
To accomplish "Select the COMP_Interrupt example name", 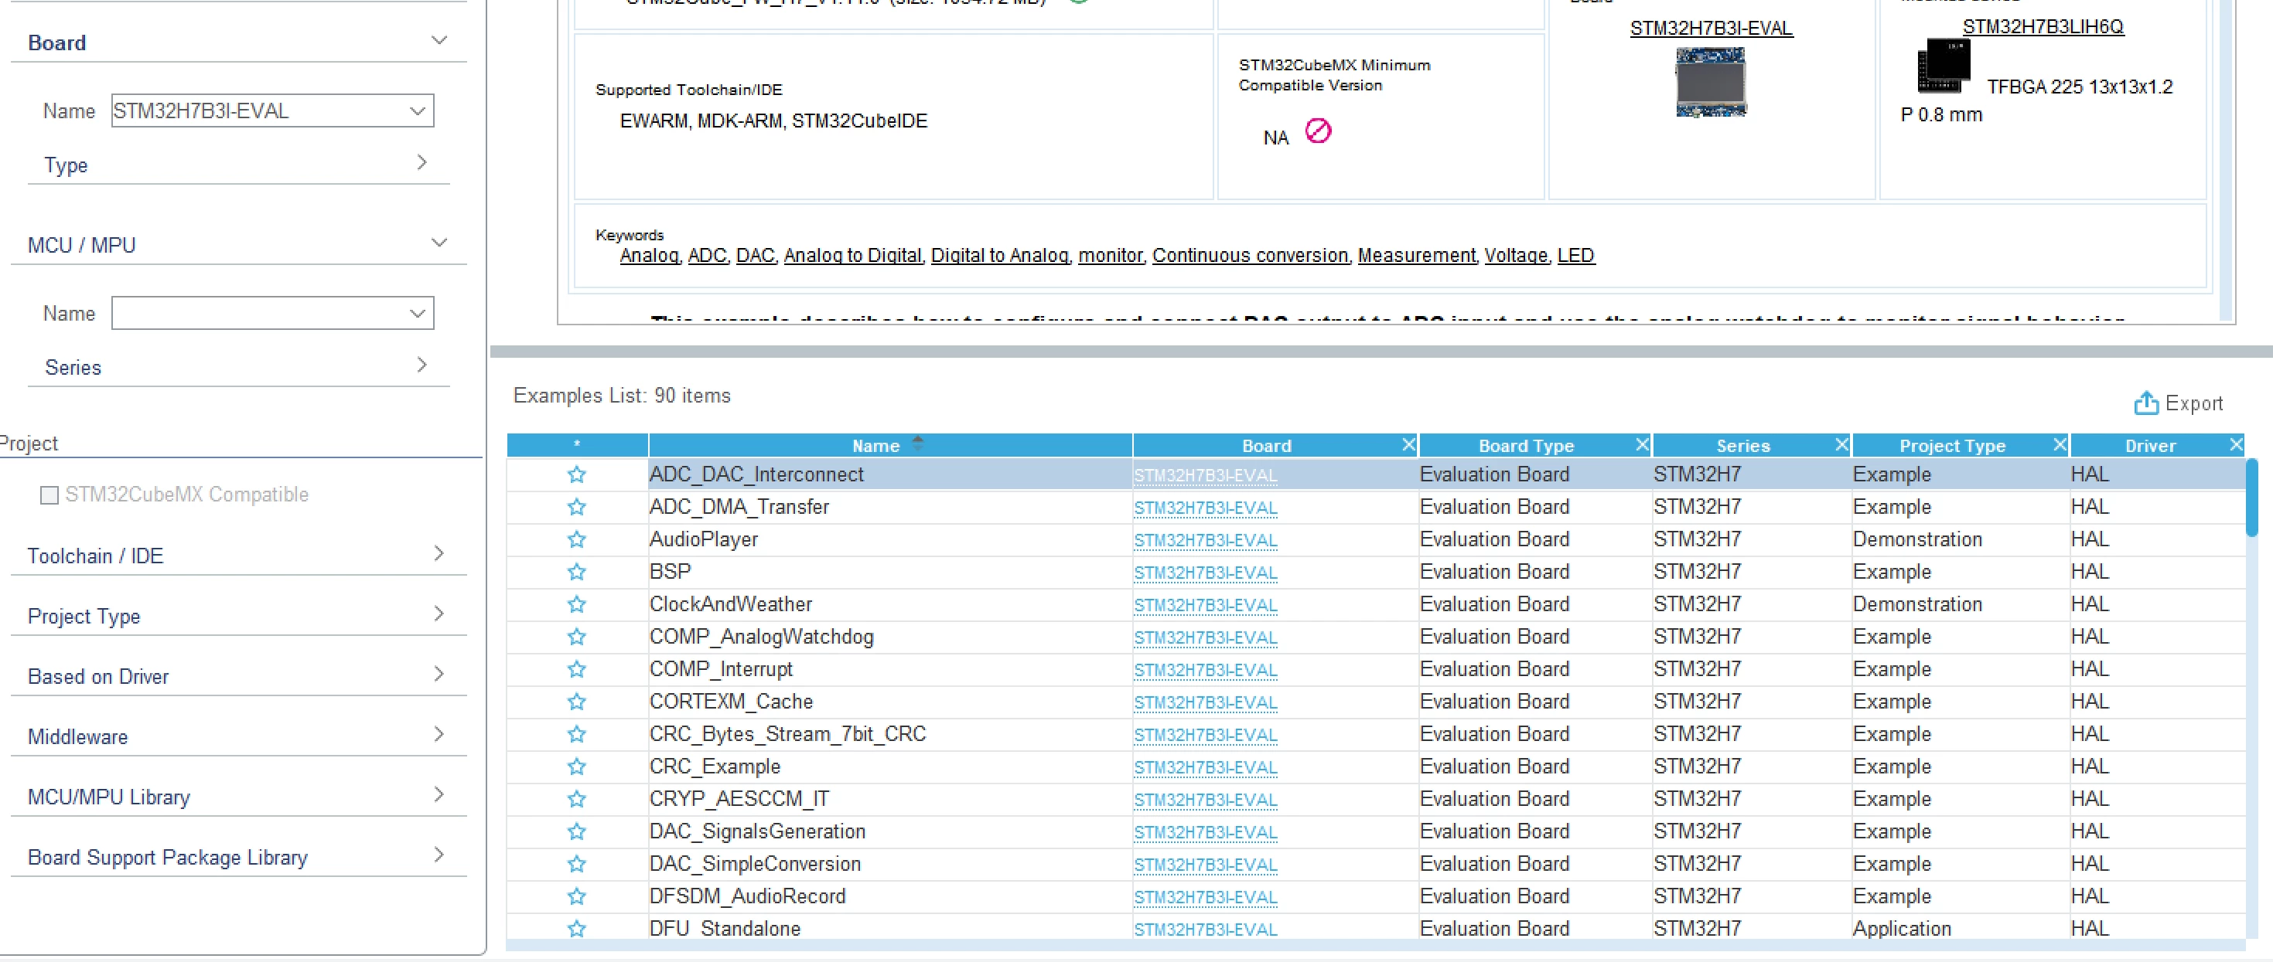I will pos(721,669).
